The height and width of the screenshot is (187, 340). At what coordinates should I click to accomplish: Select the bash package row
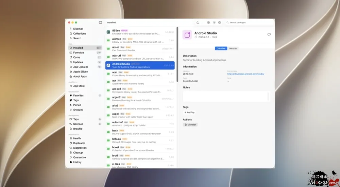140,132
